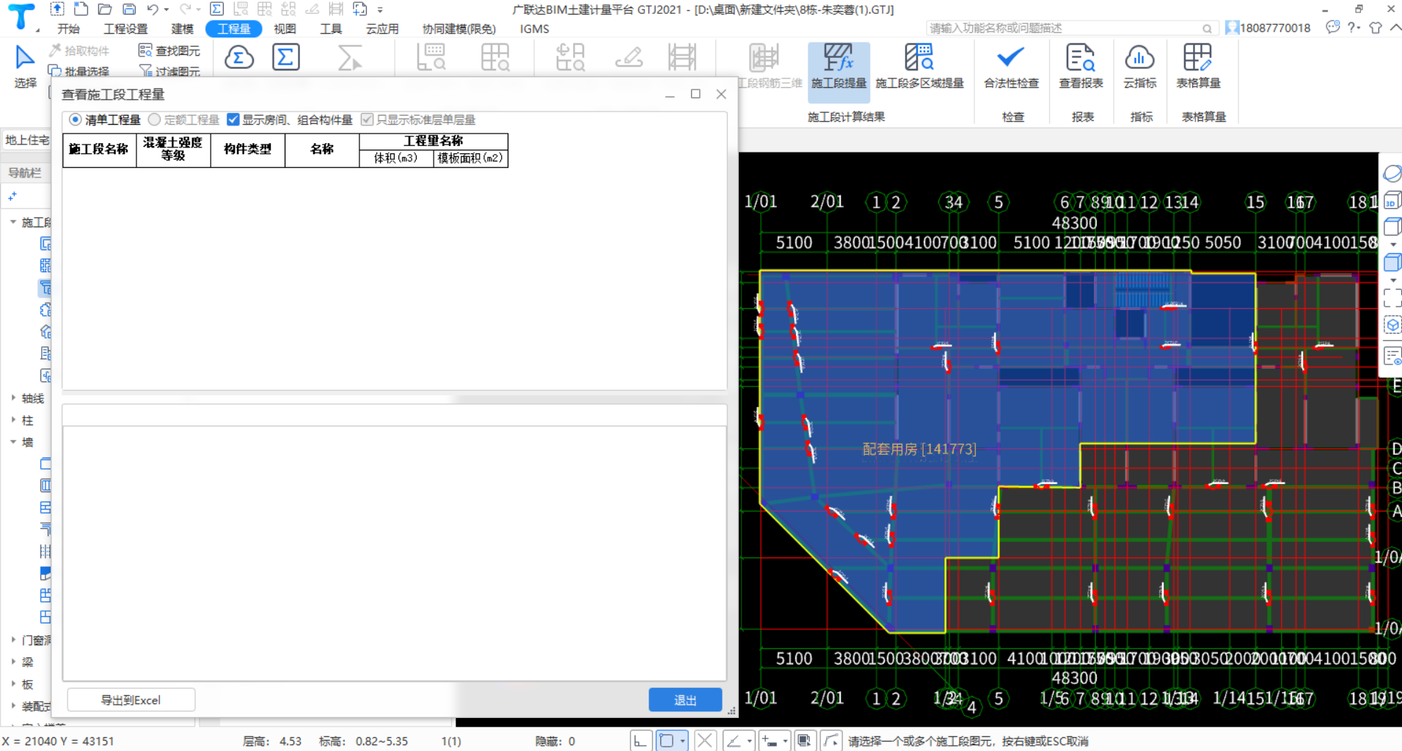Click the 3D view icon on right panel
The height and width of the screenshot is (751, 1402).
(1392, 200)
